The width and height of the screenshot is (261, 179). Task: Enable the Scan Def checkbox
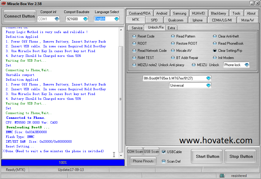pyautogui.click(x=163, y=161)
